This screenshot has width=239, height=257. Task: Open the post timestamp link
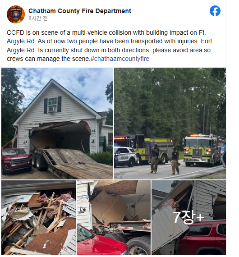coord(38,18)
